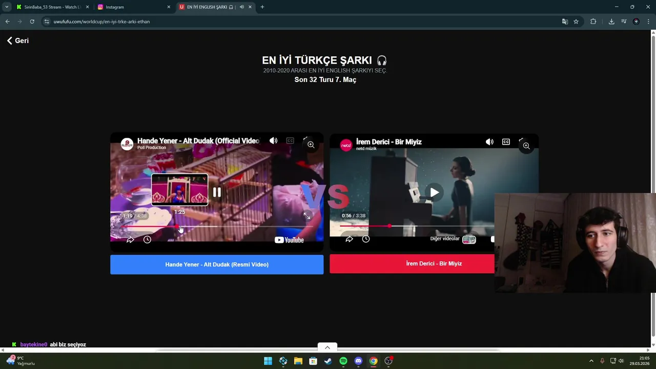Image resolution: width=656 pixels, height=369 pixels.
Task: Open the weather widget
Action: 20,361
